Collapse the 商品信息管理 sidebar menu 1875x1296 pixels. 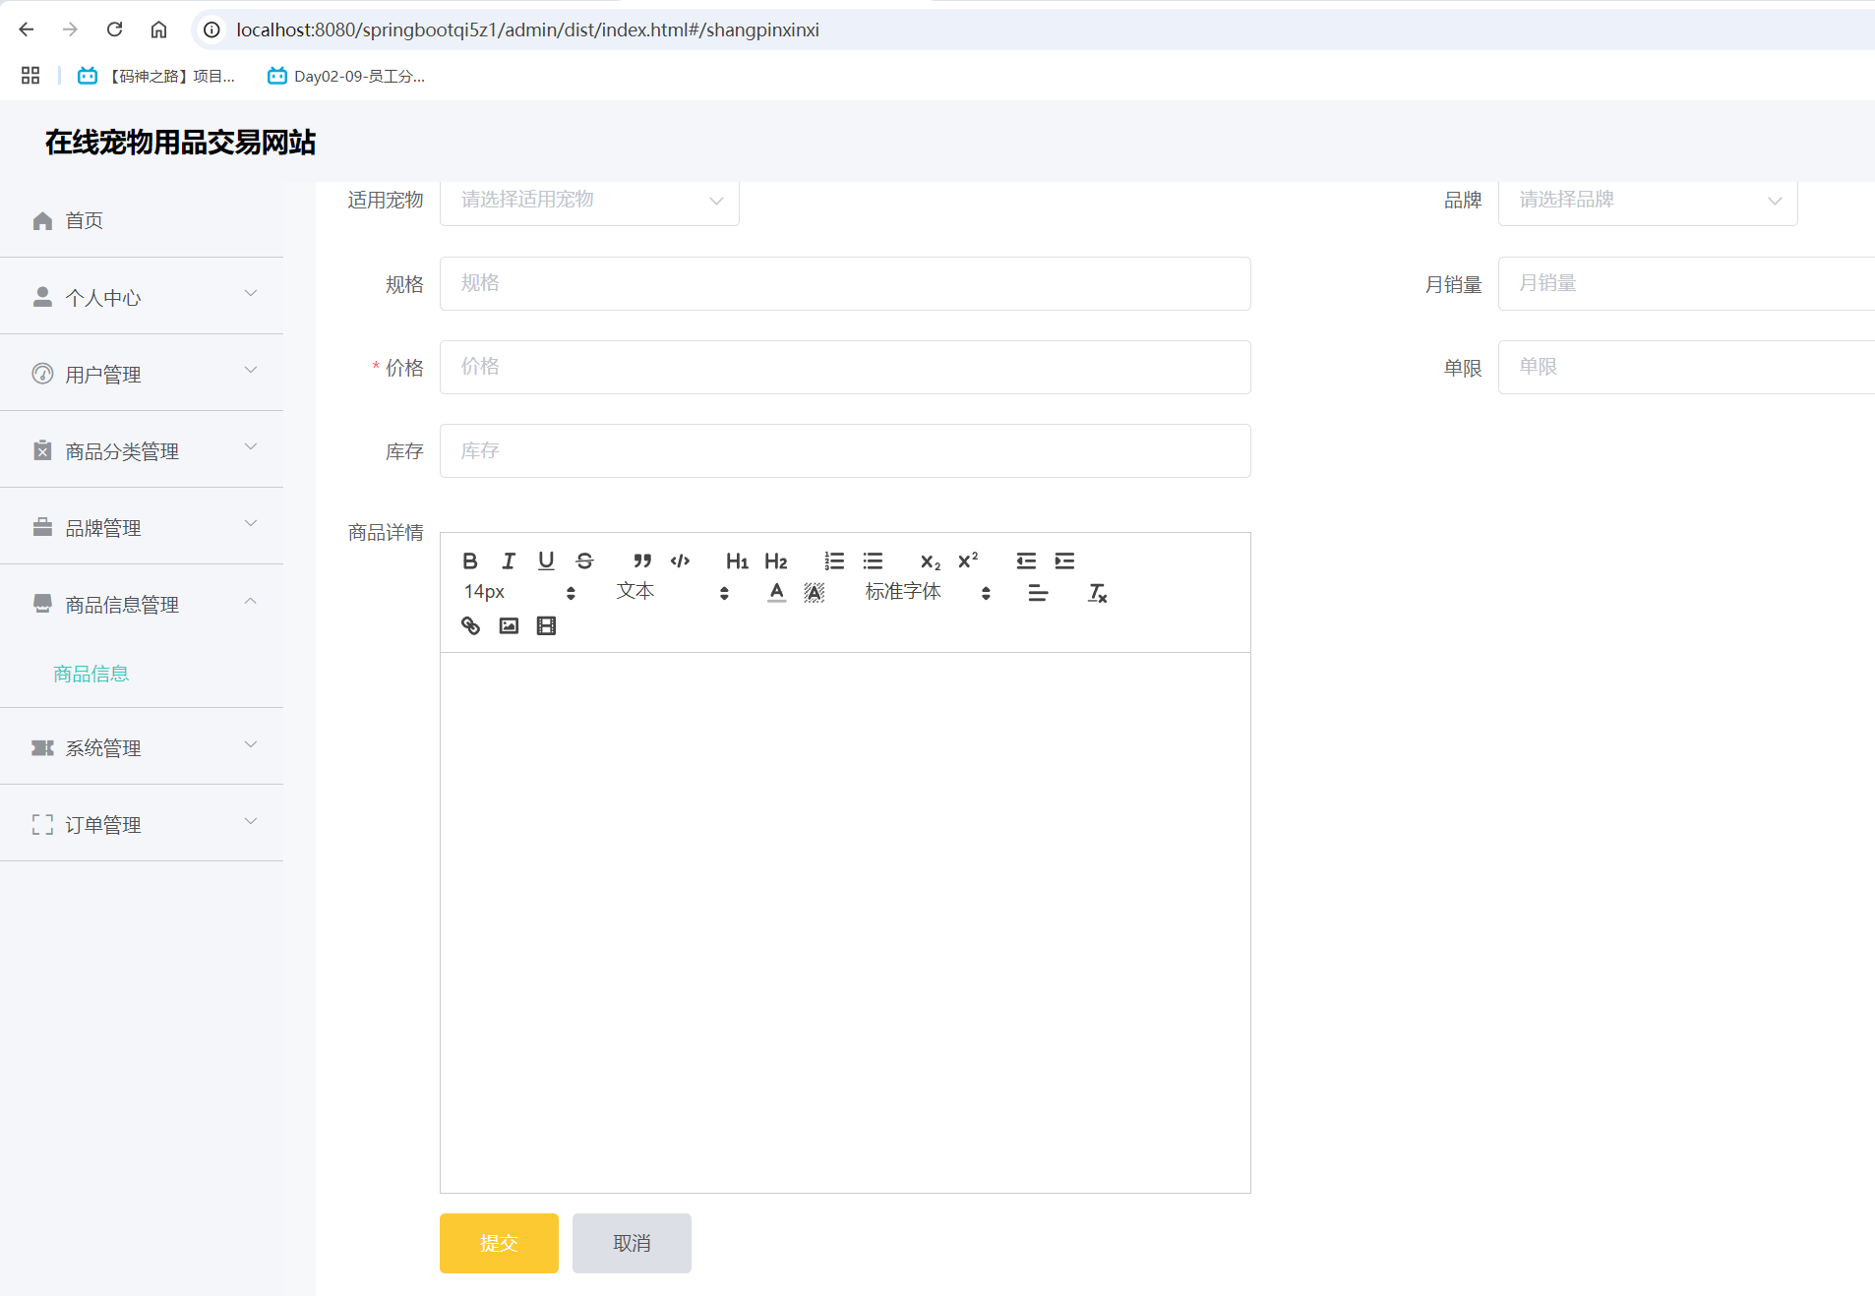pyautogui.click(x=142, y=603)
